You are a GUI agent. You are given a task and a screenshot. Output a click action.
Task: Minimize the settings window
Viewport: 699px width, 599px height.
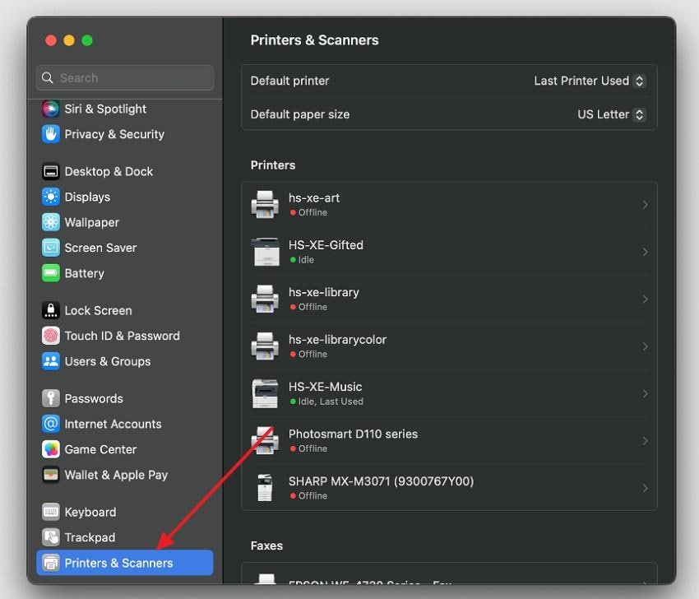pyautogui.click(x=69, y=40)
